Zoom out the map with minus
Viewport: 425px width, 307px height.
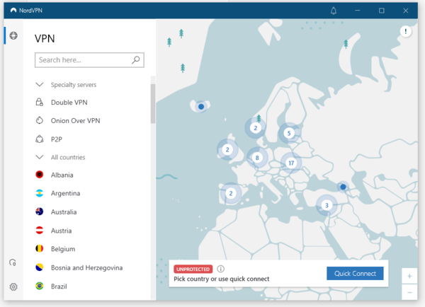tap(409, 292)
